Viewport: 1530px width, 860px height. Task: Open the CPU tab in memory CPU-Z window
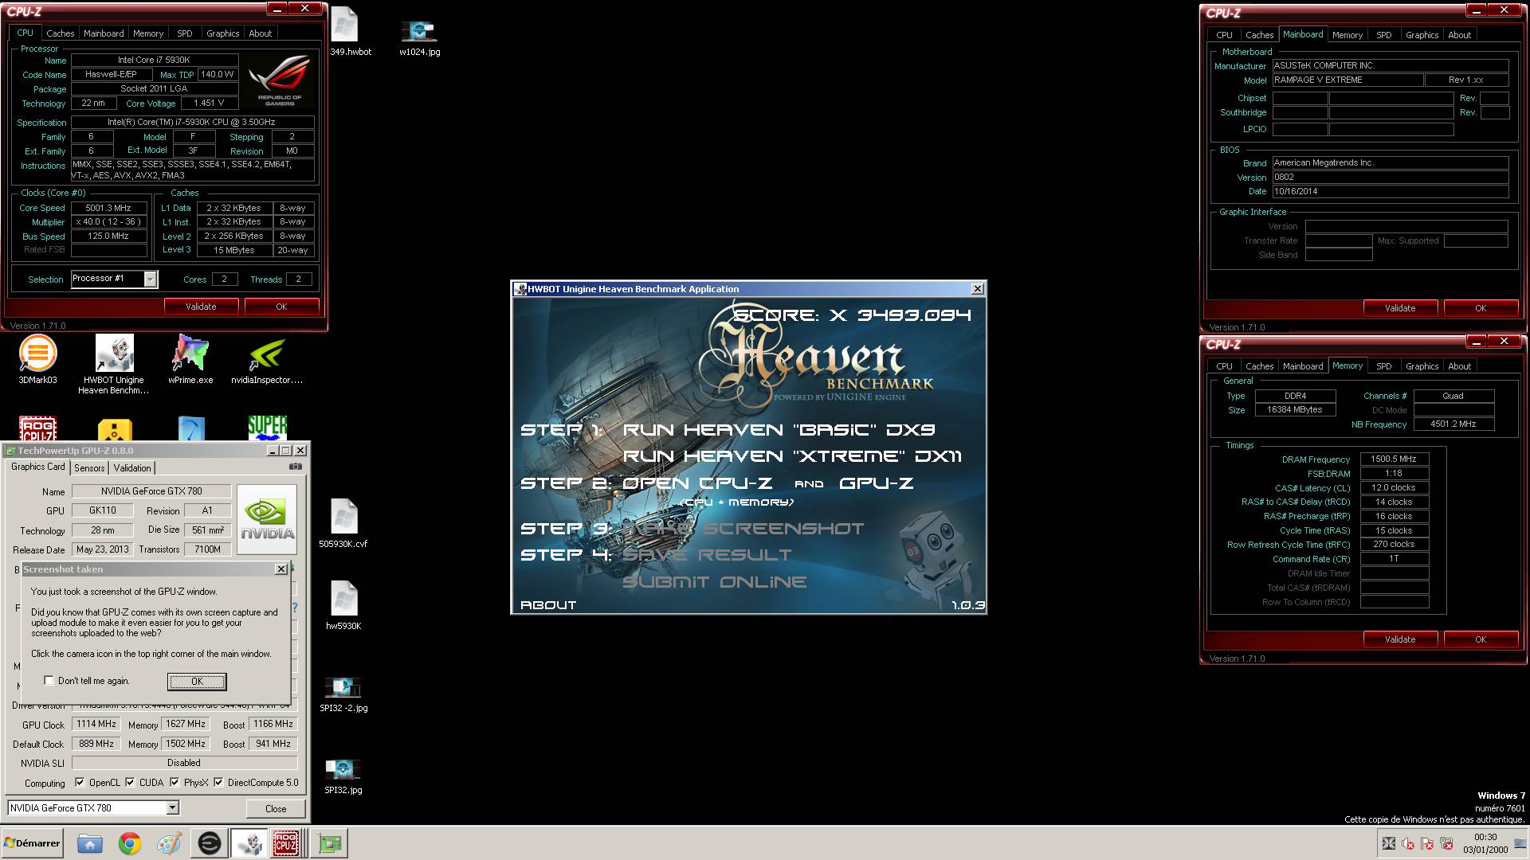(x=1225, y=366)
